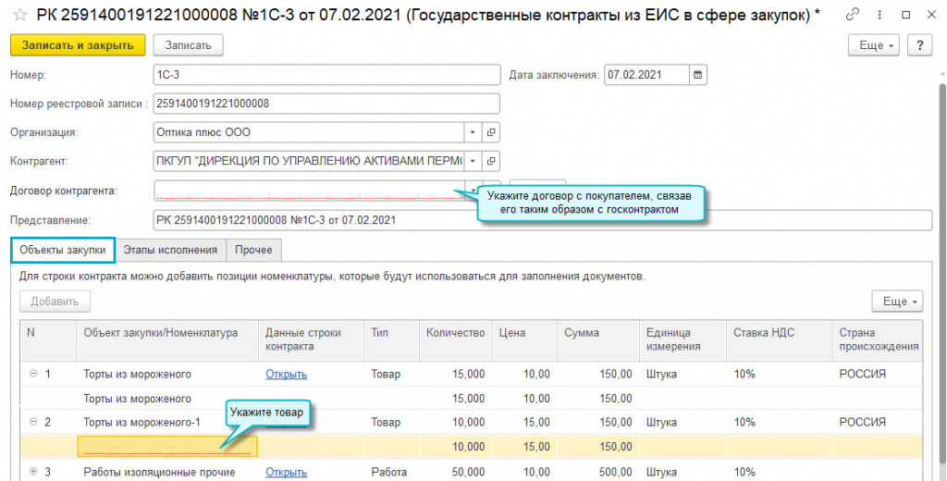This screenshot has width=947, height=481.
Task: Click the Номер реестровой записи field
Action: pyautogui.click(x=326, y=104)
